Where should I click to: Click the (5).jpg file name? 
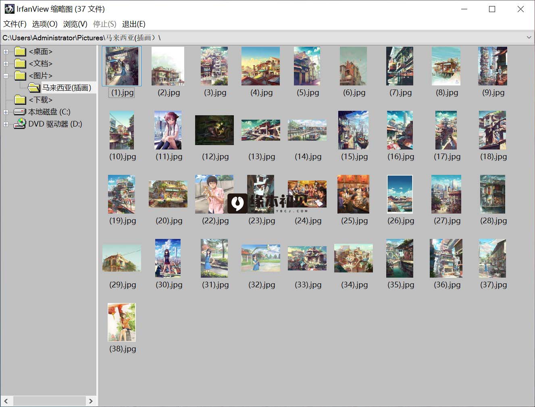point(308,93)
